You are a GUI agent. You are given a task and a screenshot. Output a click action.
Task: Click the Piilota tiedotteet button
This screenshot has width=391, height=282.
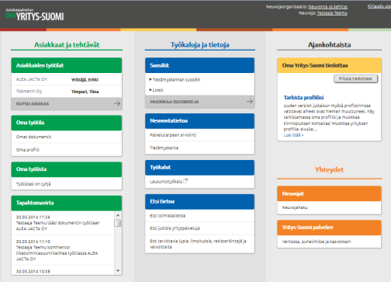[x=355, y=78]
